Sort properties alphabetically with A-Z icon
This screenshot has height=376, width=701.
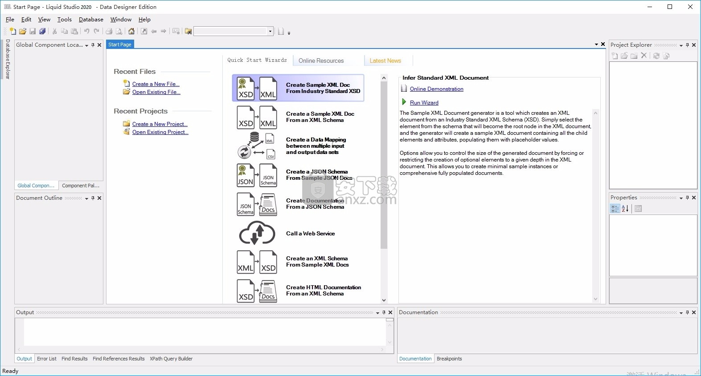tap(625, 209)
